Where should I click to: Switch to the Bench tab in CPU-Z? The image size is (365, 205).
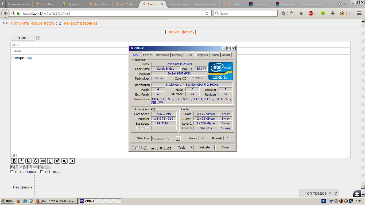215,55
